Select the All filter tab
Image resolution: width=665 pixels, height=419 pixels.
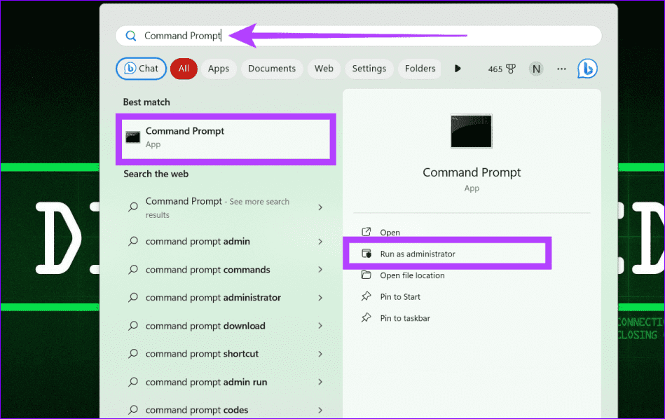point(184,69)
